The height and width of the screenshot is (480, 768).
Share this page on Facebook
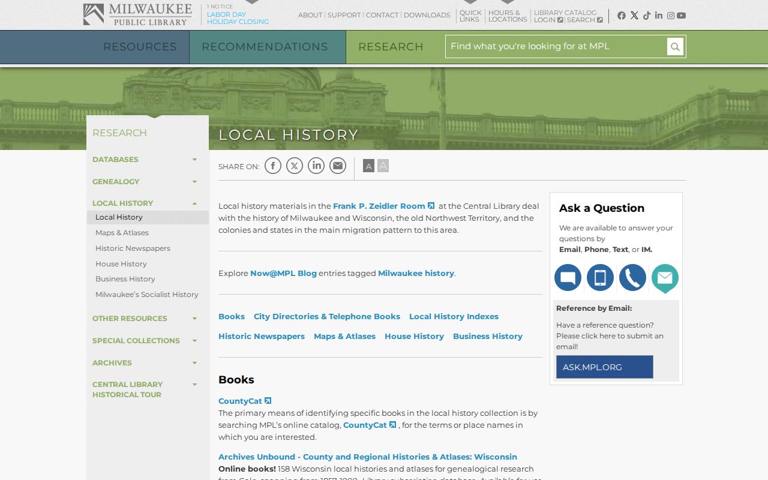coord(273,166)
